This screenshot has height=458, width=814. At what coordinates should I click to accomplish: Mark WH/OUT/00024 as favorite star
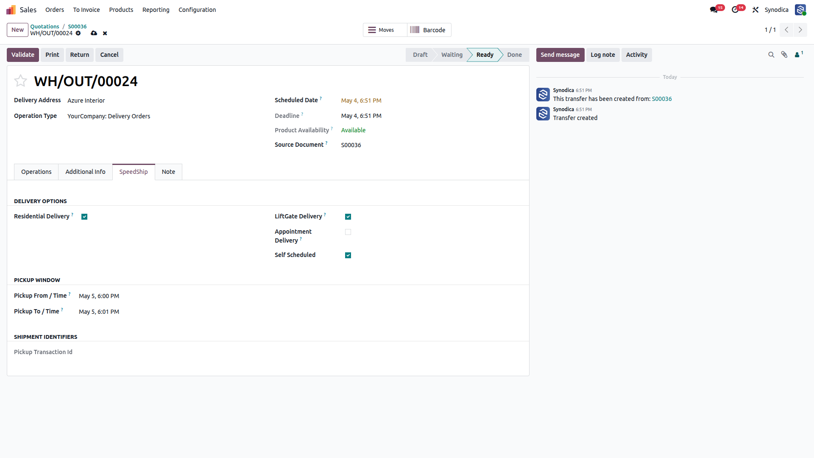[x=20, y=81]
